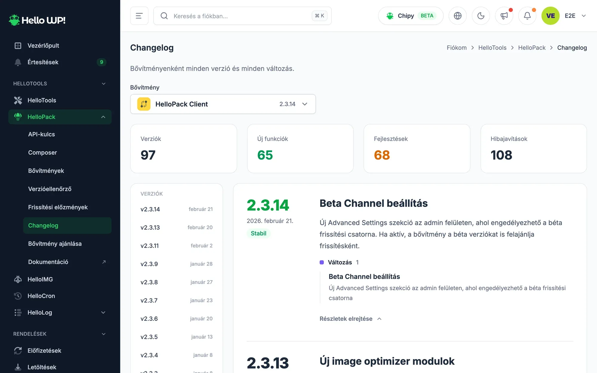Open Bővítmény ajánlása page
This screenshot has height=373, width=597.
pyautogui.click(x=67, y=243)
